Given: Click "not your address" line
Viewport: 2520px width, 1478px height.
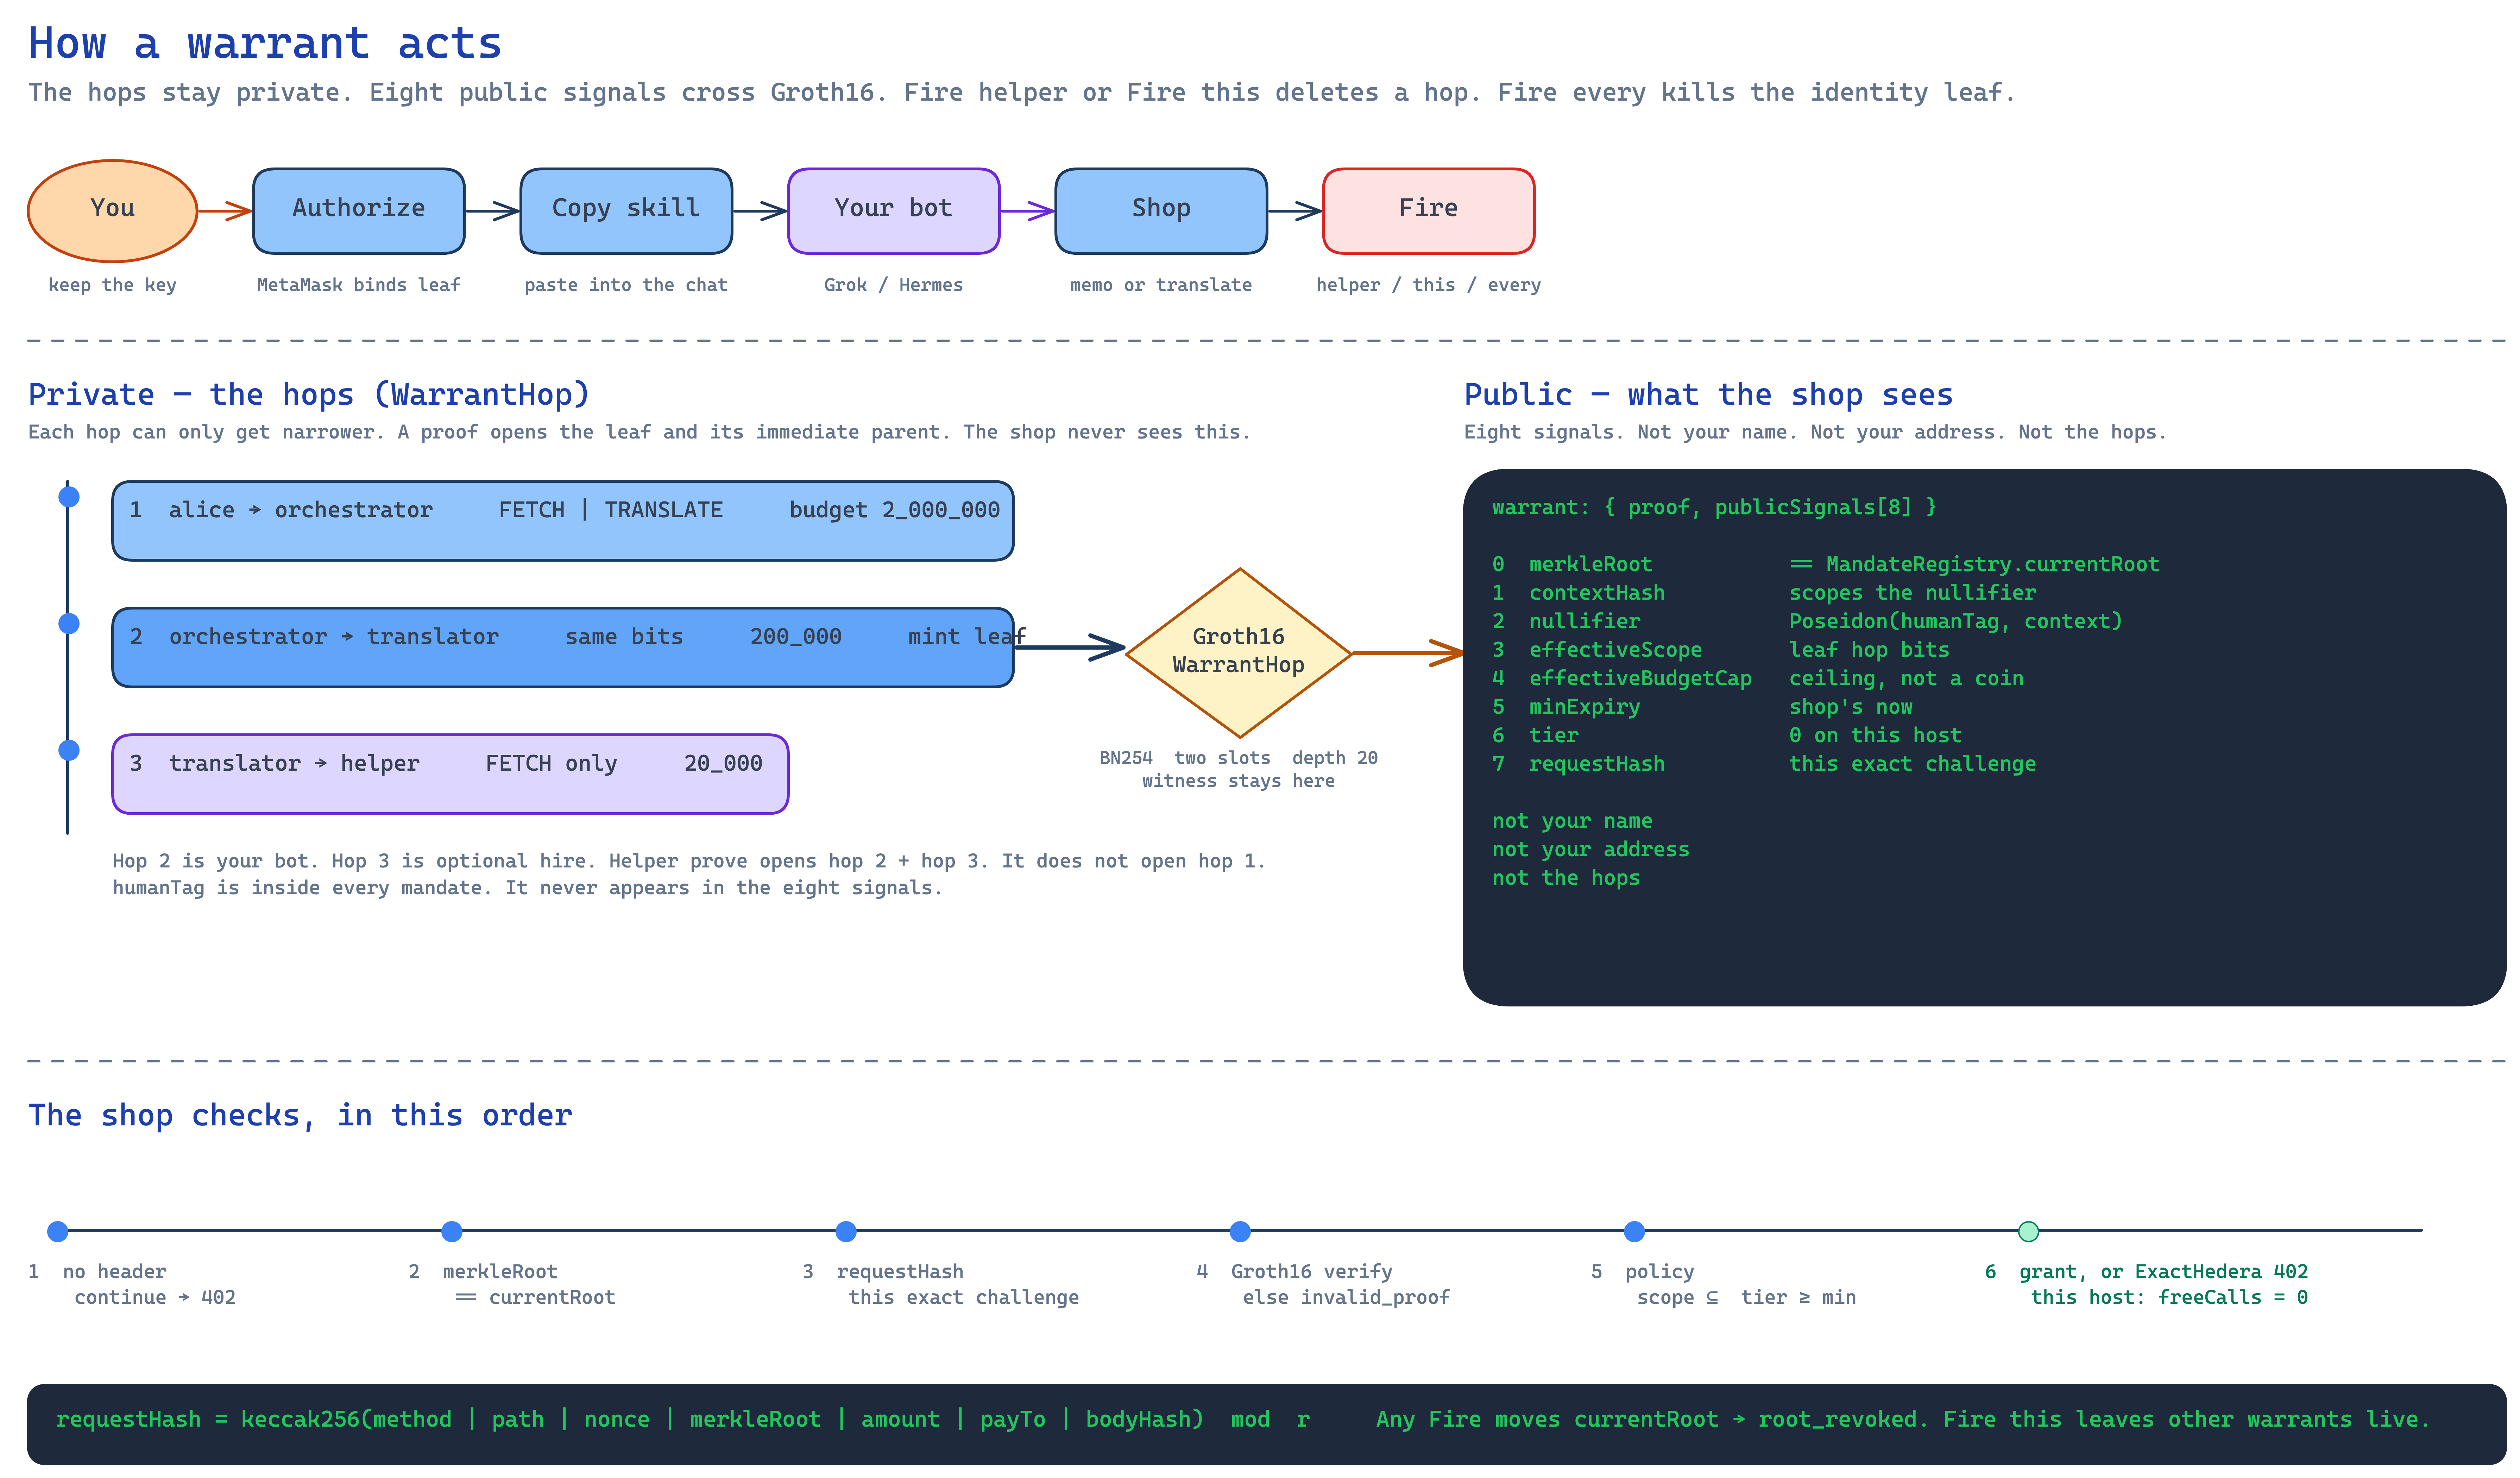Looking at the screenshot, I should (1591, 849).
